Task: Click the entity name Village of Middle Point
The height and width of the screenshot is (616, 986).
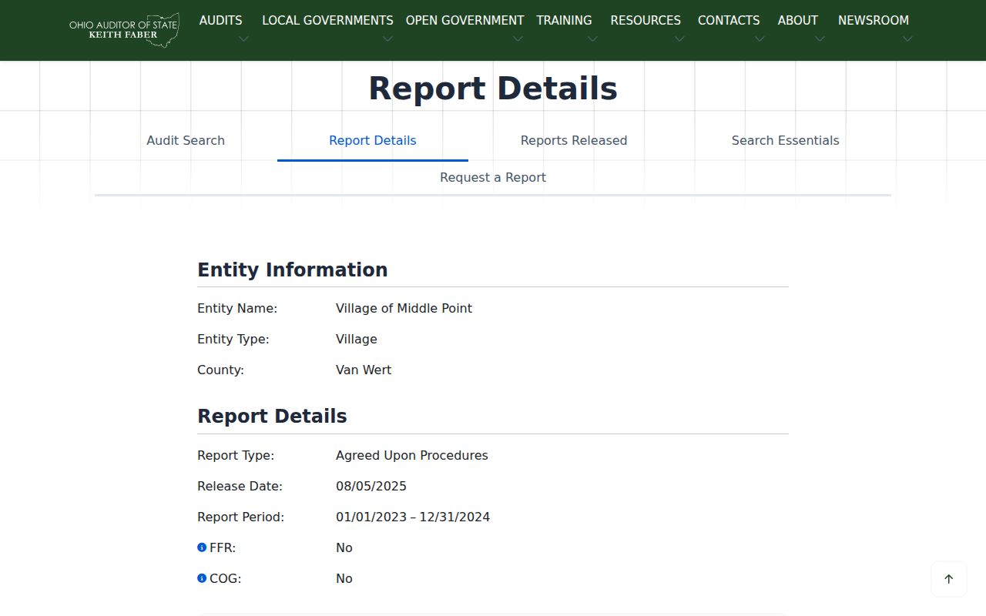Action: point(404,308)
